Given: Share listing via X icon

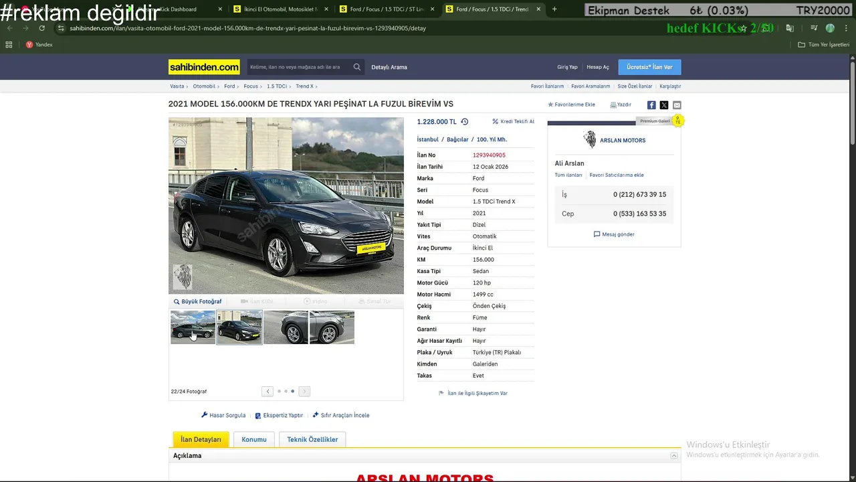Looking at the screenshot, I should tap(664, 105).
